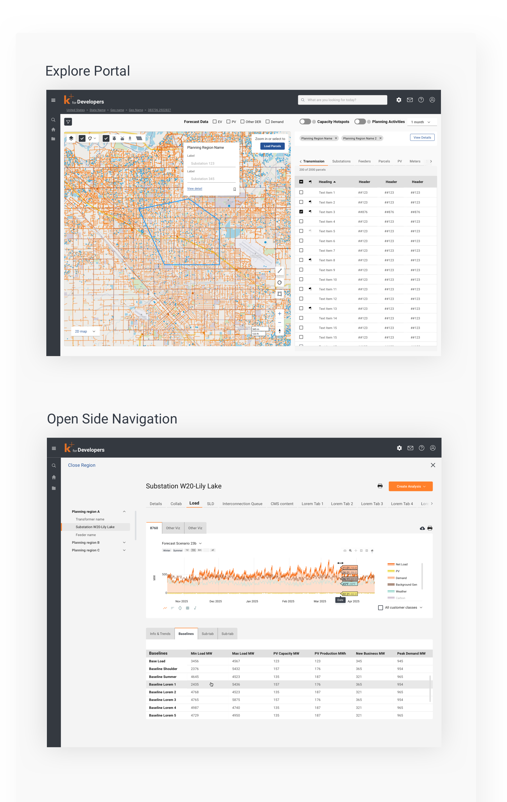Image resolution: width=507 pixels, height=802 pixels.
Task: Select the Interconnection Queue tab
Action: tap(242, 504)
